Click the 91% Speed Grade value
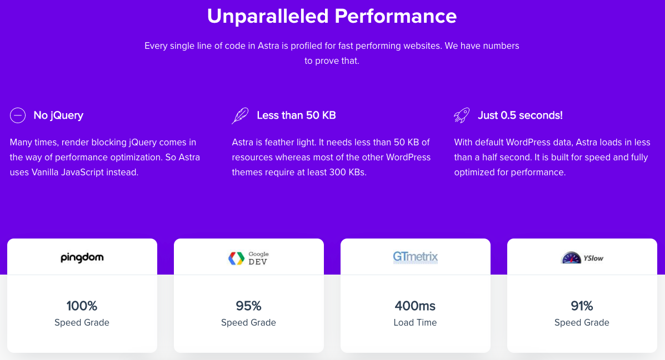Screen dimensions: 665x360 tap(582, 306)
